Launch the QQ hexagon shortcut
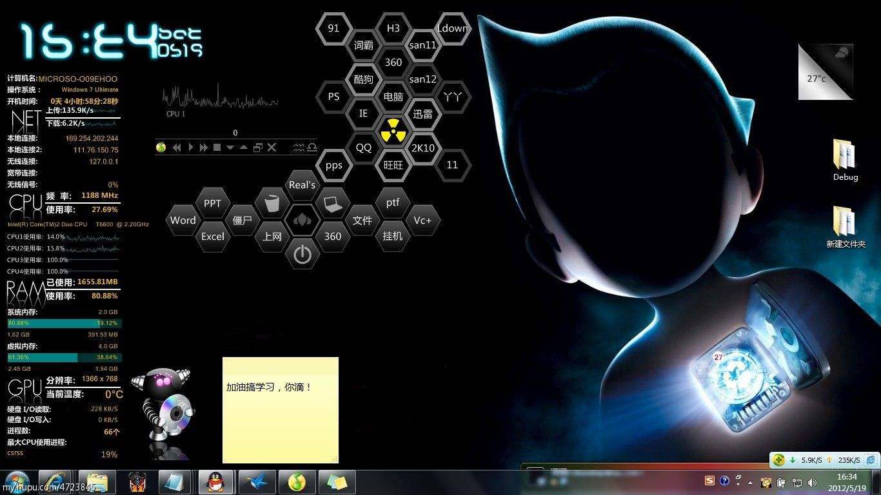881x495 pixels. [x=364, y=148]
